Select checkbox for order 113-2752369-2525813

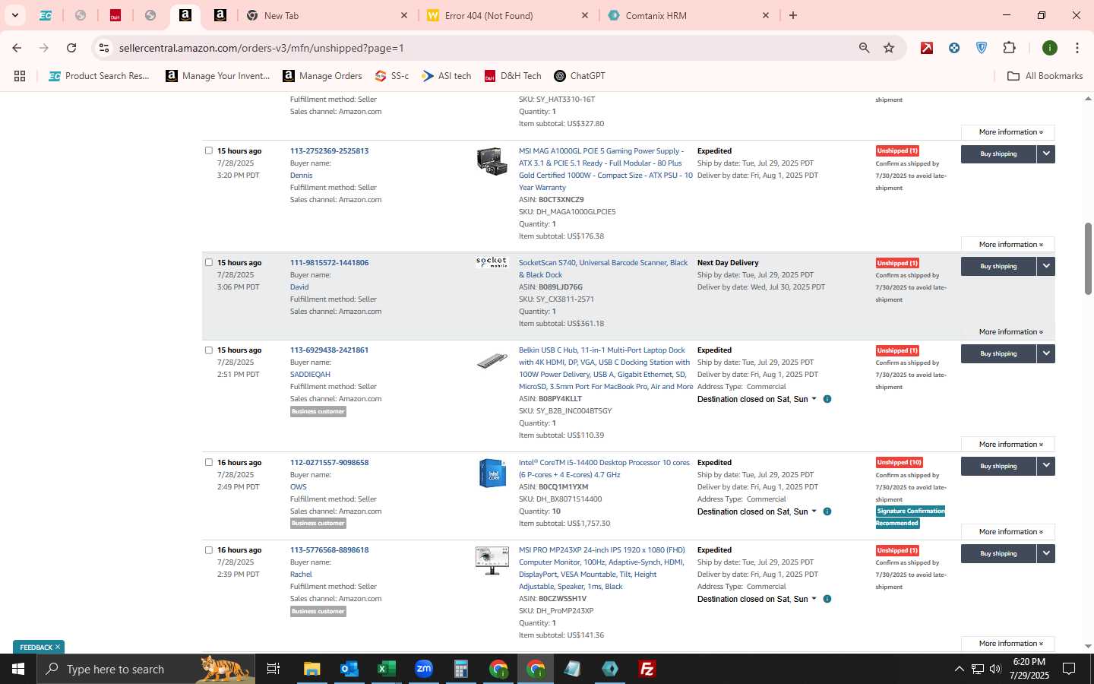coord(209,150)
